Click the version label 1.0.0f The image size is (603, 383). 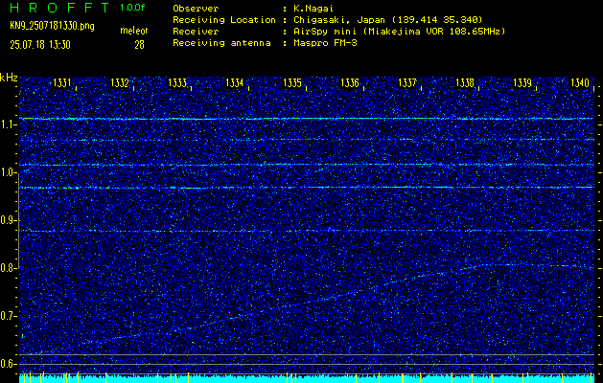point(132,8)
